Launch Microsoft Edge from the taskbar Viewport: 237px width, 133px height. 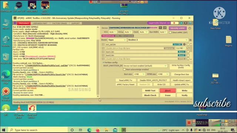[89, 130]
